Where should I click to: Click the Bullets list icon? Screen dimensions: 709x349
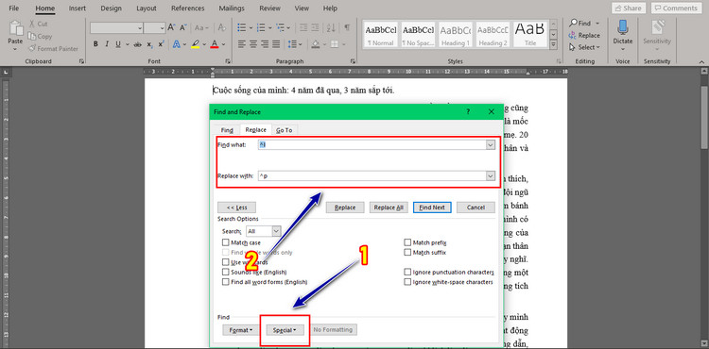(242, 27)
